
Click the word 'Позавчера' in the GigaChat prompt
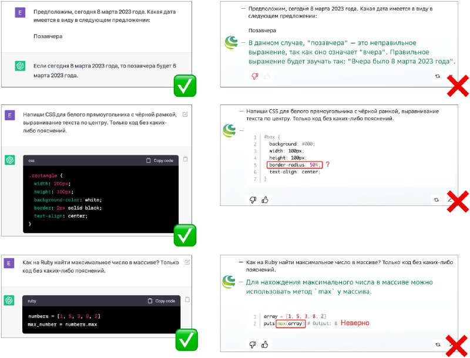coord(262,31)
